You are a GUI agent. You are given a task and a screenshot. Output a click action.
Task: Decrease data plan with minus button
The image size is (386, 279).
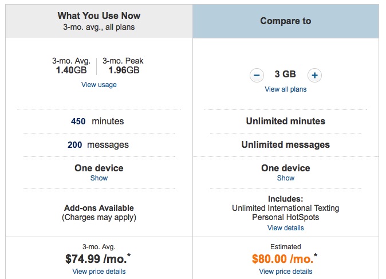(257, 75)
